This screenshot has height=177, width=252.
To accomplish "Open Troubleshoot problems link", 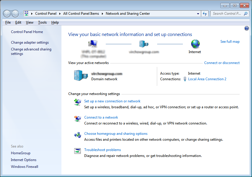I will [103, 150].
